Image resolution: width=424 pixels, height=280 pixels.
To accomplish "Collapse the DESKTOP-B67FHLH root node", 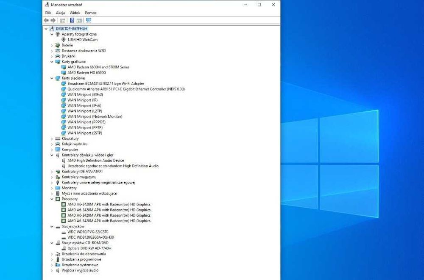I will tap(46, 29).
